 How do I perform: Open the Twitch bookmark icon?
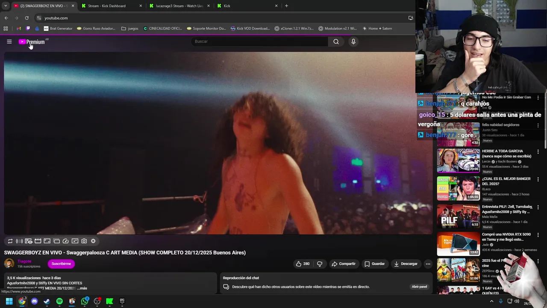(x=28, y=29)
